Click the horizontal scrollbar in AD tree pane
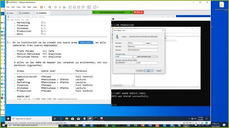 123,85
